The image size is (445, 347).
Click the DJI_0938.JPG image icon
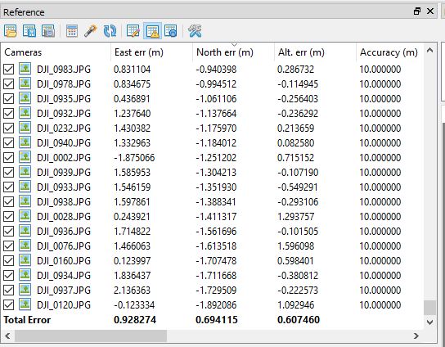point(25,201)
